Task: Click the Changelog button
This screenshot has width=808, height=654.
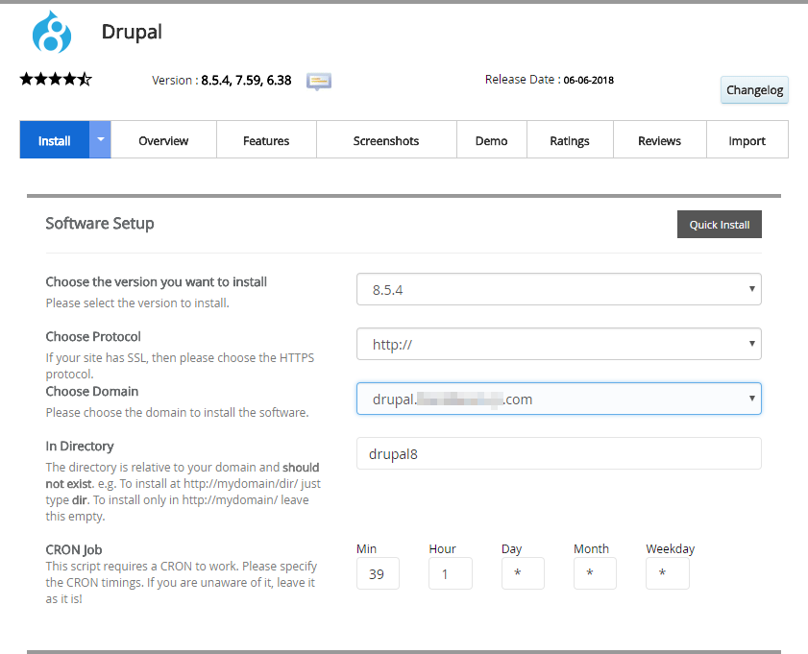Action: point(754,90)
